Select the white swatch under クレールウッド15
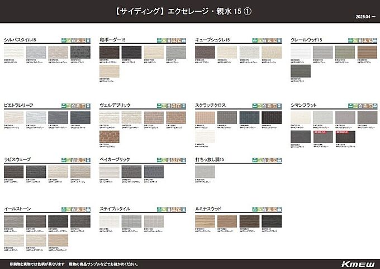The image size is (380, 269). [301, 52]
